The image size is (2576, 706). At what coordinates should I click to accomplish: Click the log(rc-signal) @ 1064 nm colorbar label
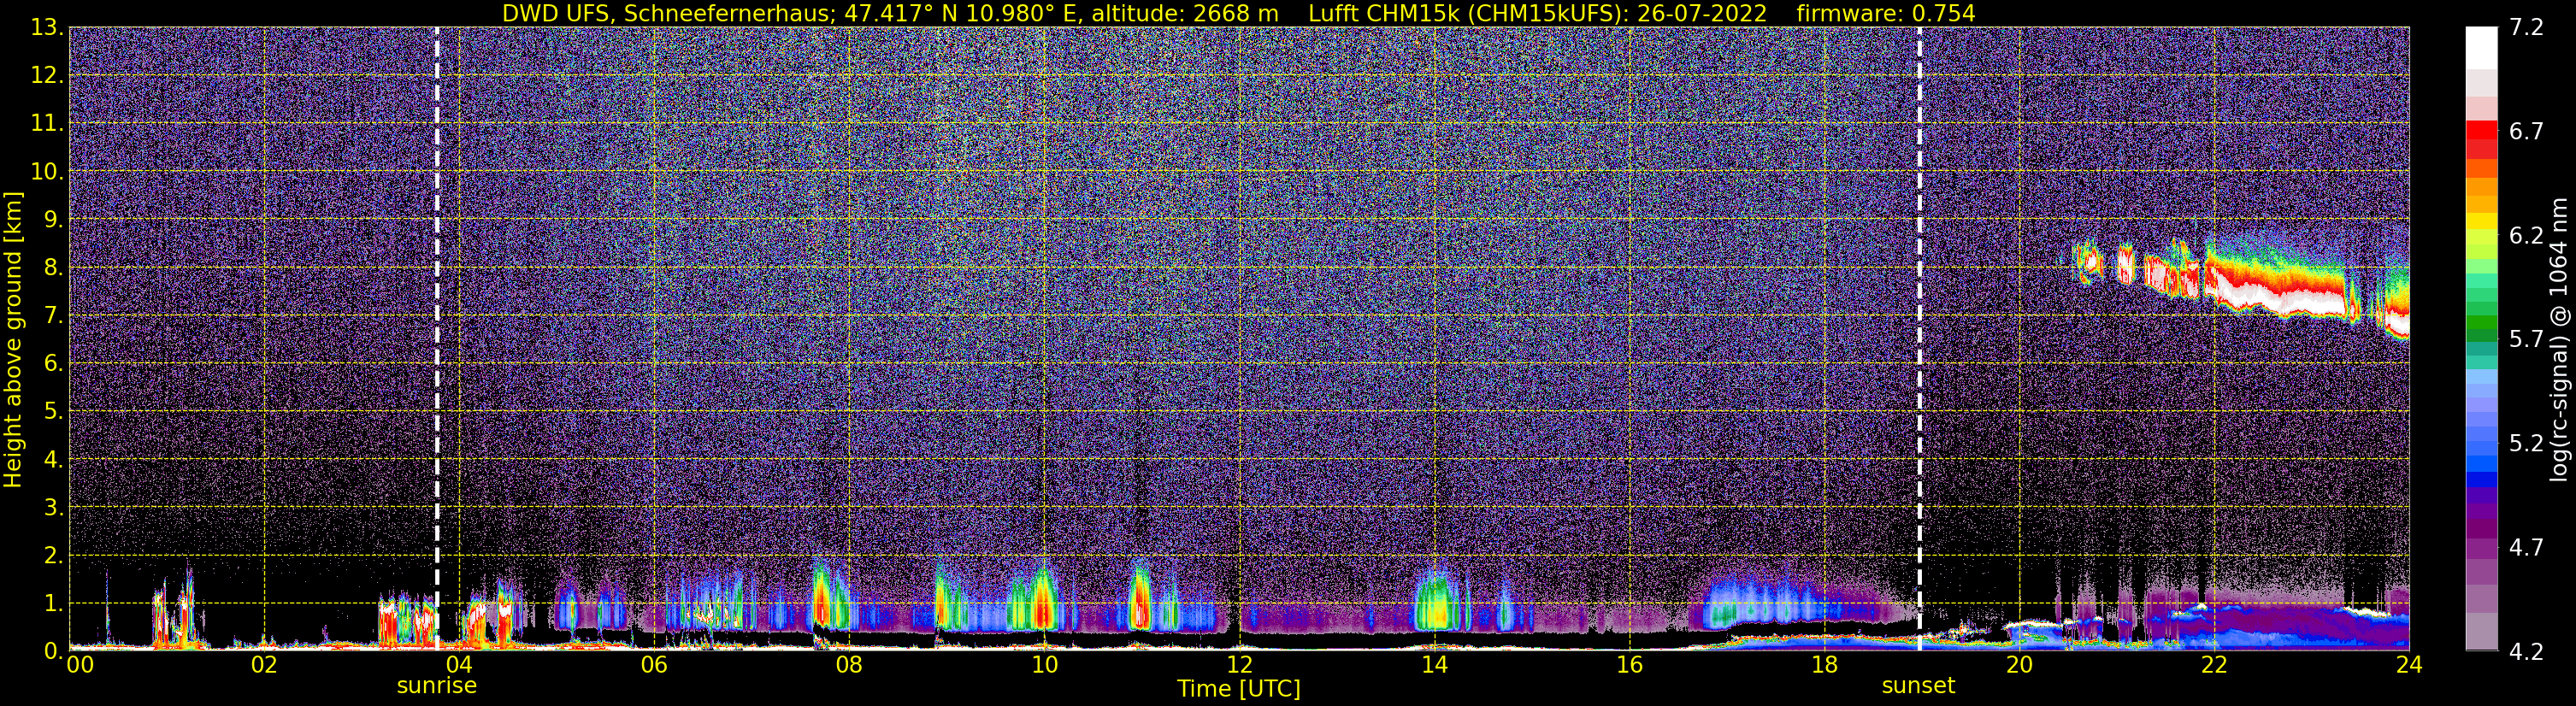(2559, 339)
